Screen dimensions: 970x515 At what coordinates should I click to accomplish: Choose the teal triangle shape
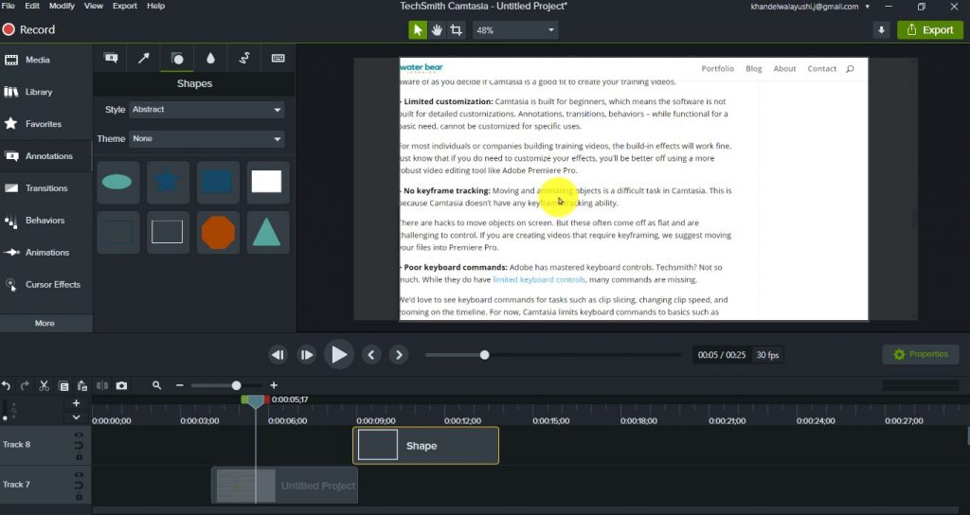266,233
